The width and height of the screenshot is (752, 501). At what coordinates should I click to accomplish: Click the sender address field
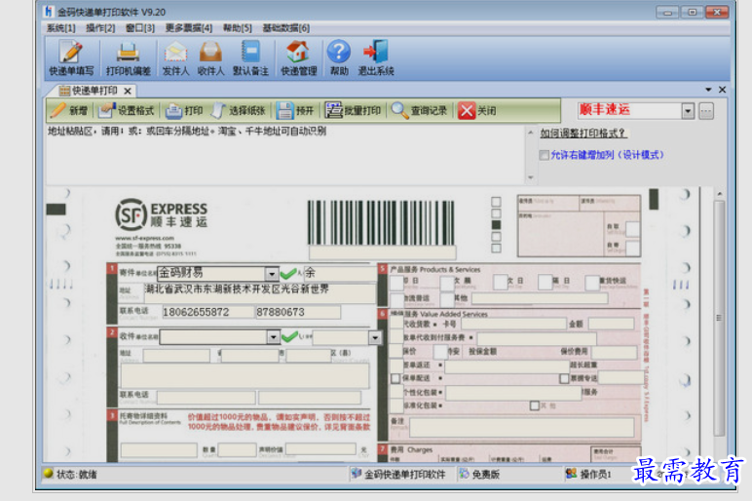click(259, 292)
